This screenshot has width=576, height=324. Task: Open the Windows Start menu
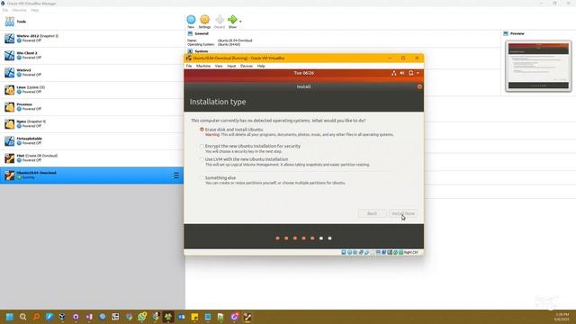coord(10,317)
